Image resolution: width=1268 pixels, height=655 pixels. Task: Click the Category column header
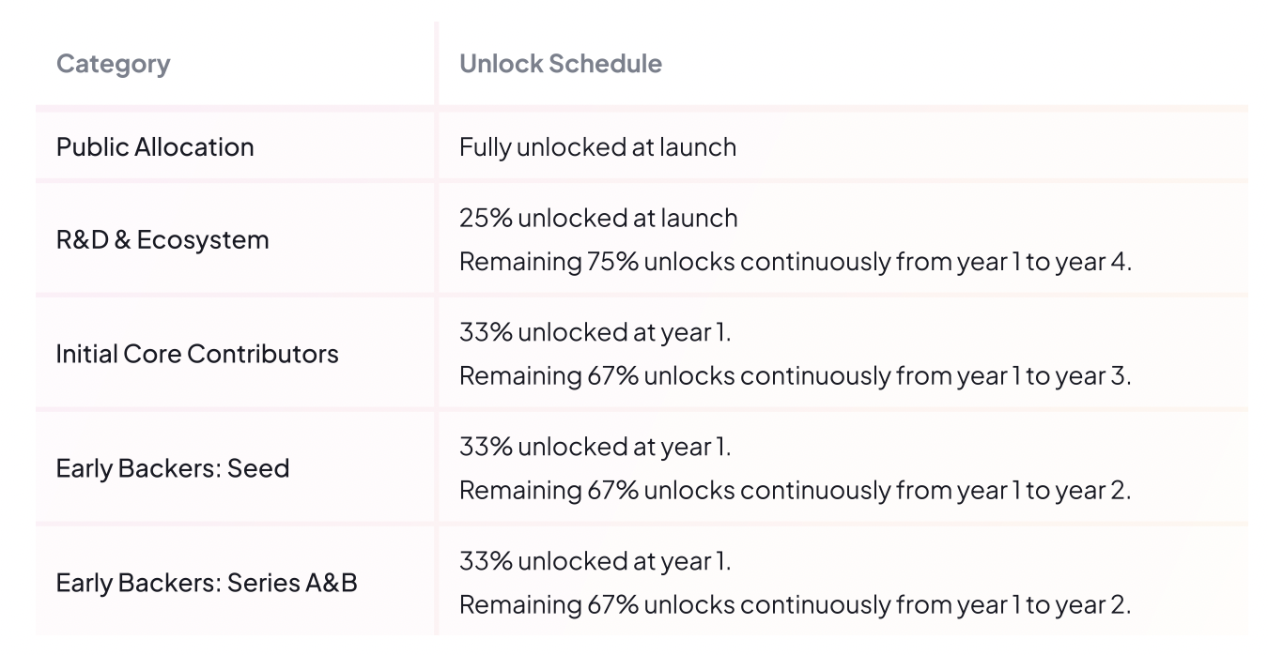pos(113,64)
